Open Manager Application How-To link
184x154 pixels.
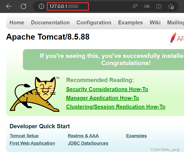(x=103, y=98)
